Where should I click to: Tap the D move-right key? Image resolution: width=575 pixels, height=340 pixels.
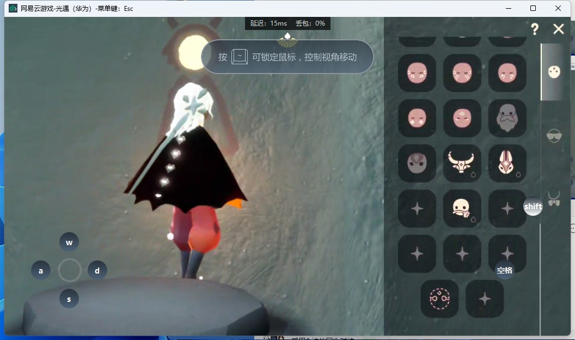pos(97,270)
